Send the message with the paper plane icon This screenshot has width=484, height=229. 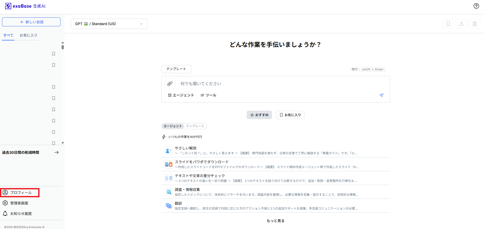pyautogui.click(x=381, y=95)
